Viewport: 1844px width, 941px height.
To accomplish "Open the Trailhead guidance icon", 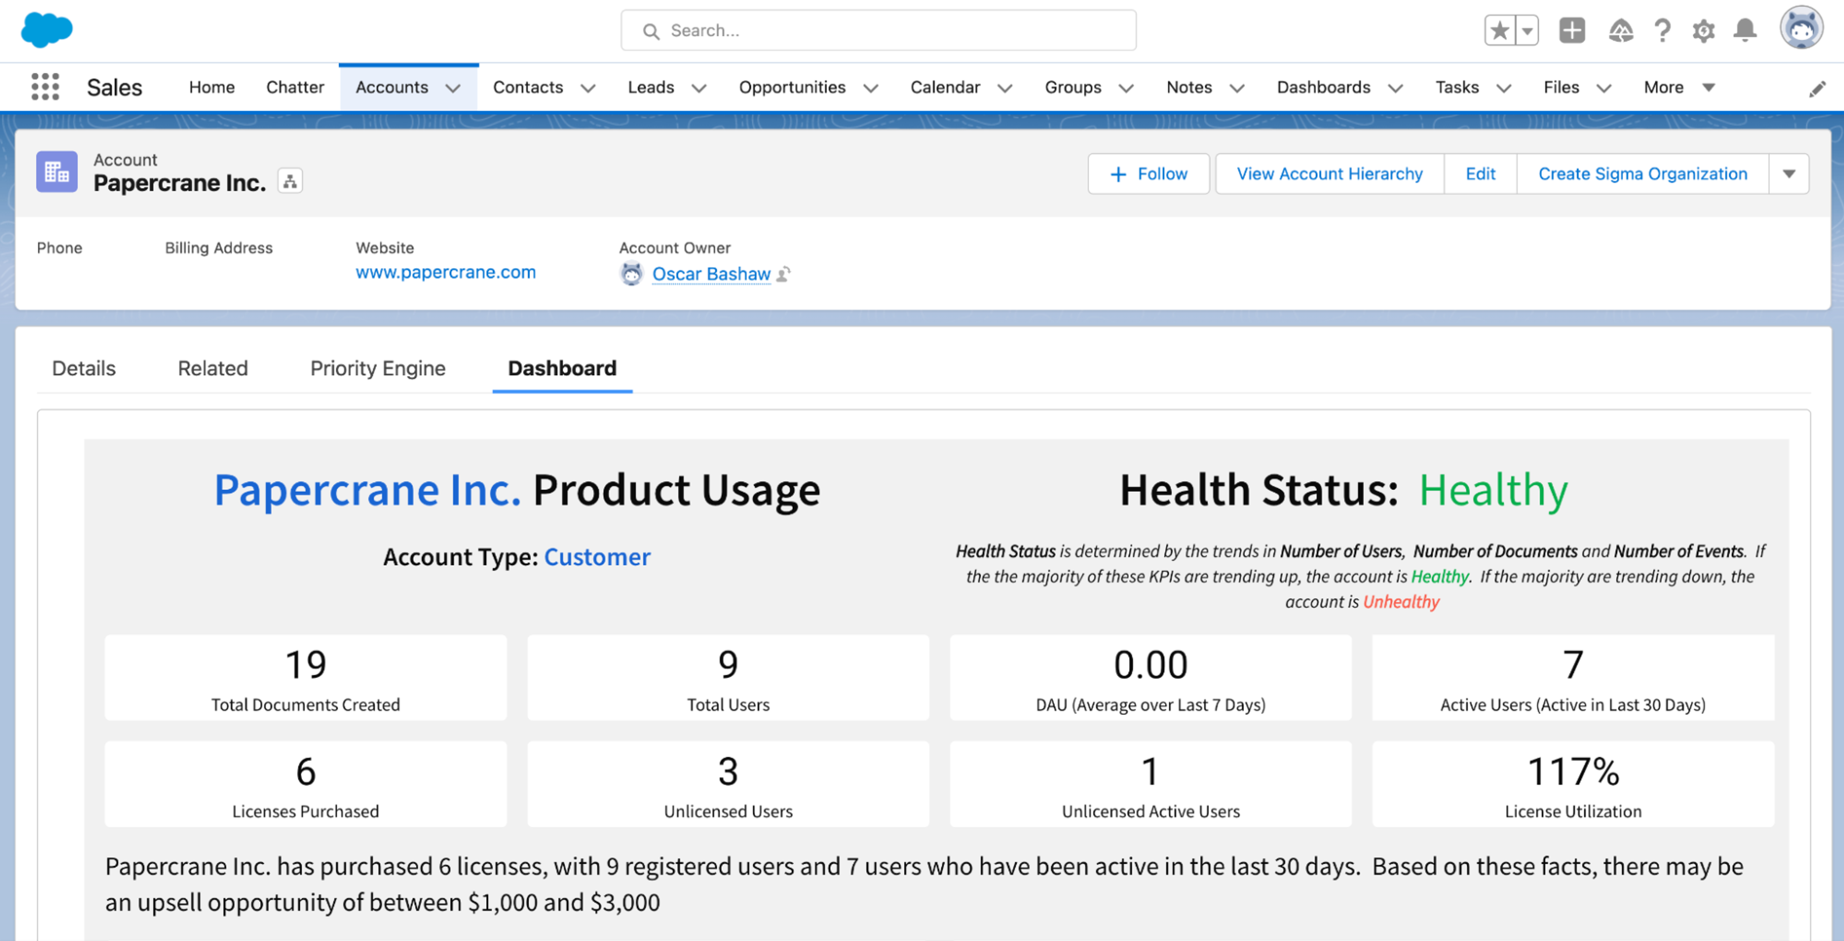I will coord(1621,31).
